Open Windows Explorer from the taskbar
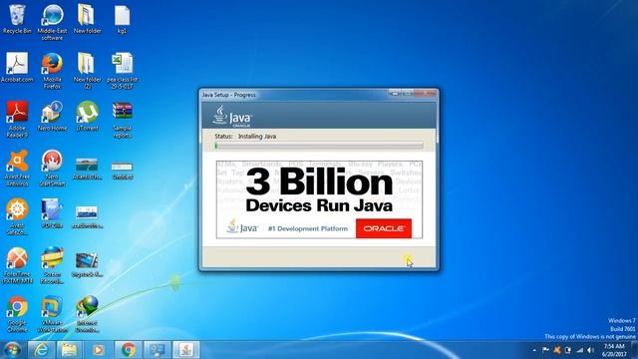 (69, 350)
